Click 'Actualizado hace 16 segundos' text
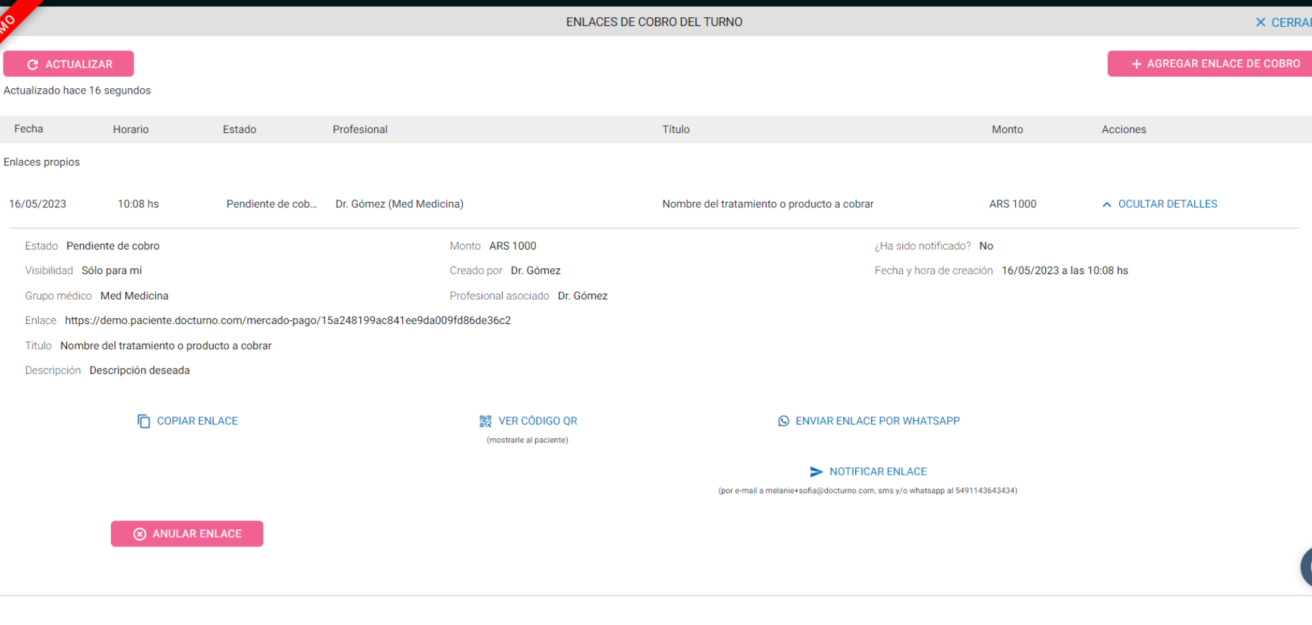 coord(77,90)
